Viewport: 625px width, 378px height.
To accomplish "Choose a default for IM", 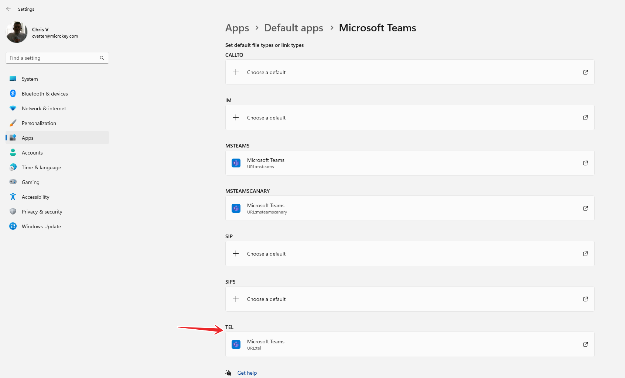I will (x=410, y=118).
